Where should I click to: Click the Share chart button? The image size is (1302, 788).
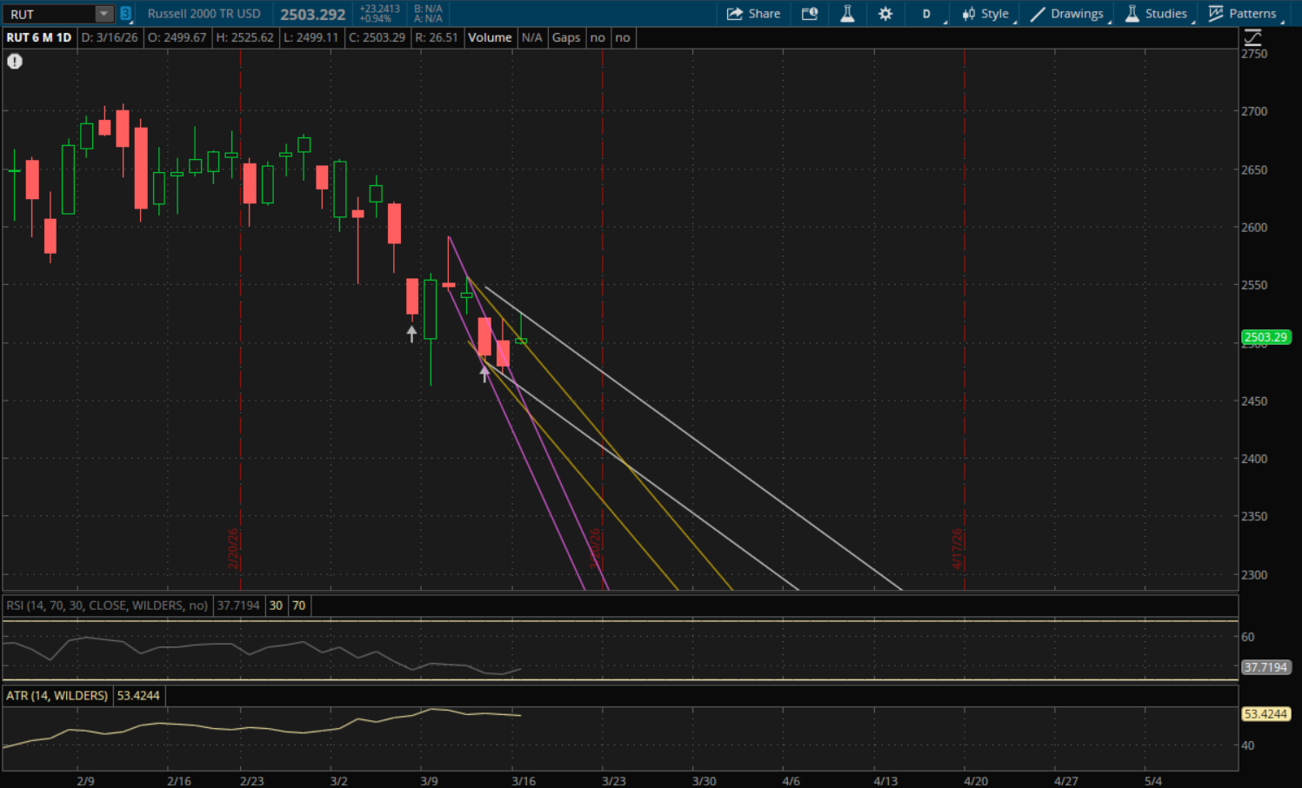point(753,14)
